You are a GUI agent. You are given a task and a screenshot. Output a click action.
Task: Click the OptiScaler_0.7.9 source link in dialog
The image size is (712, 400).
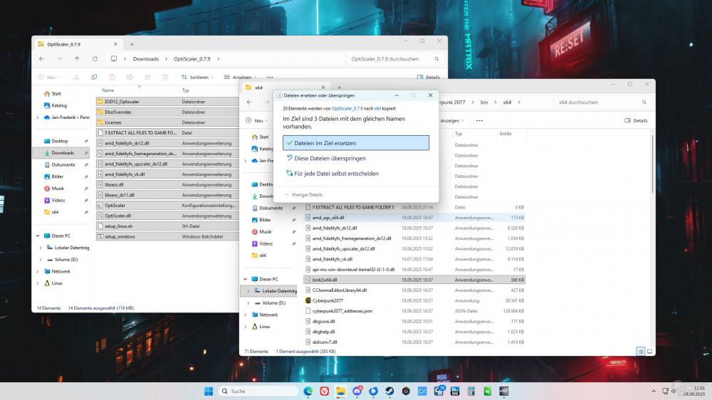[347, 108]
